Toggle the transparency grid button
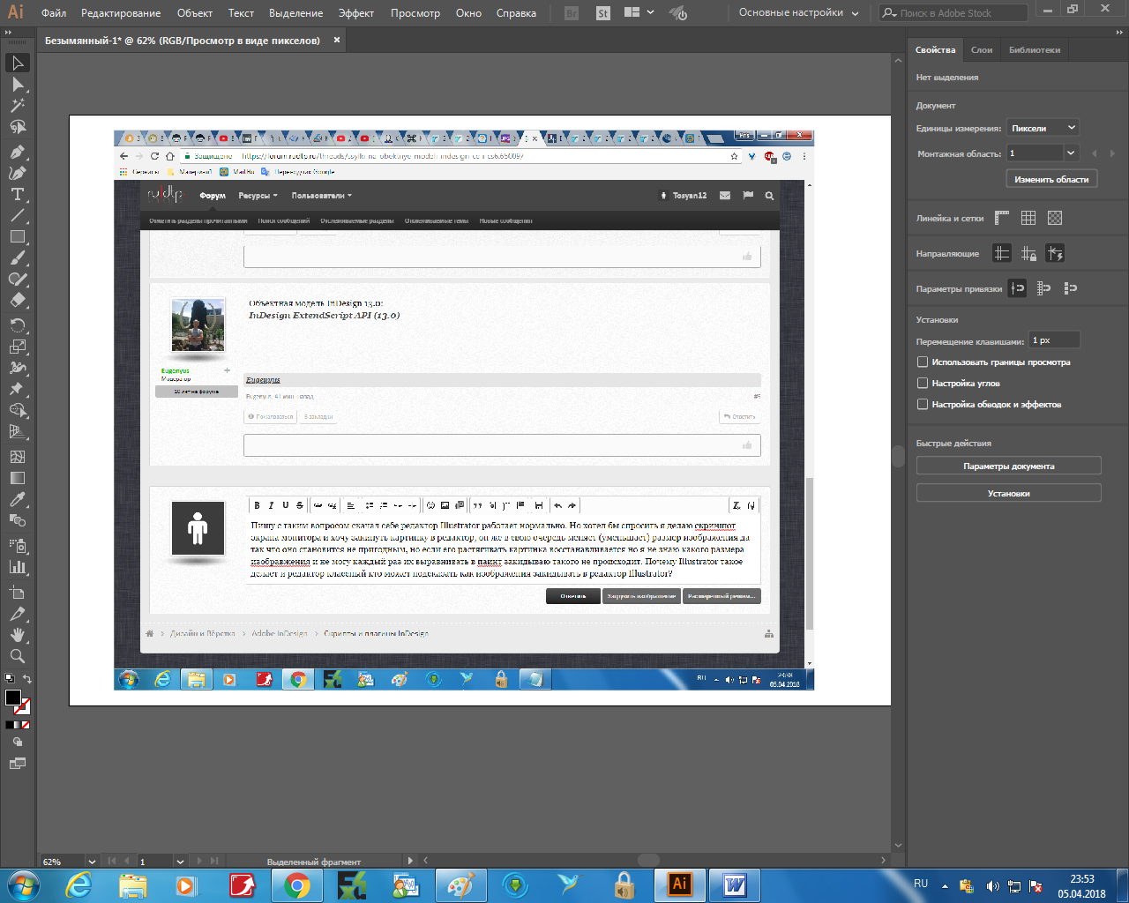The image size is (1129, 903). (1055, 218)
